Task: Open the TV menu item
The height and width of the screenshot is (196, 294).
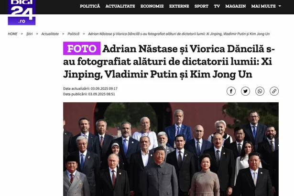Action: coord(217,6)
